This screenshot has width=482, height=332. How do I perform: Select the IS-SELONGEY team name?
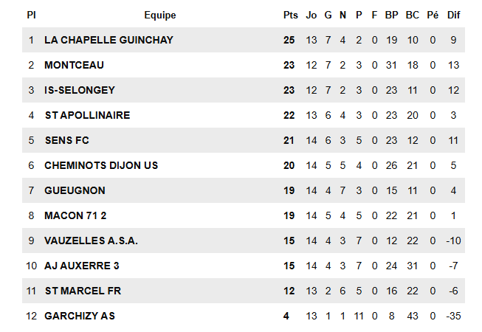[x=80, y=90]
